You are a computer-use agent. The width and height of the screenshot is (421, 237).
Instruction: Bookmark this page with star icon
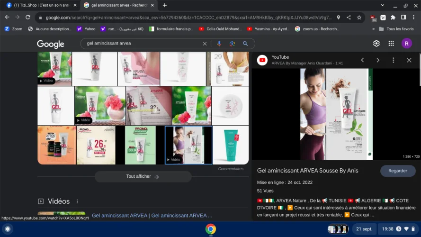coord(359,18)
